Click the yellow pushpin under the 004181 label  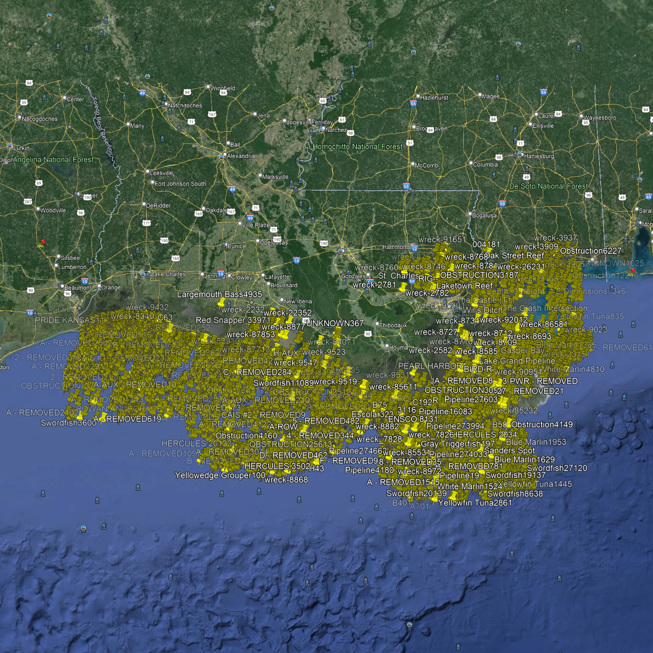pyautogui.click(x=488, y=250)
